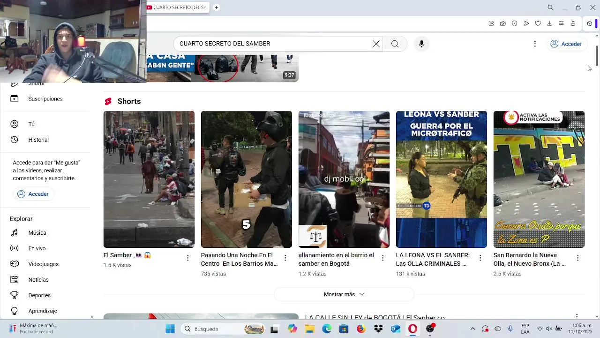Image resolution: width=600 pixels, height=338 pixels.
Task: Open Microsoft Edge from the taskbar
Action: pyautogui.click(x=327, y=329)
